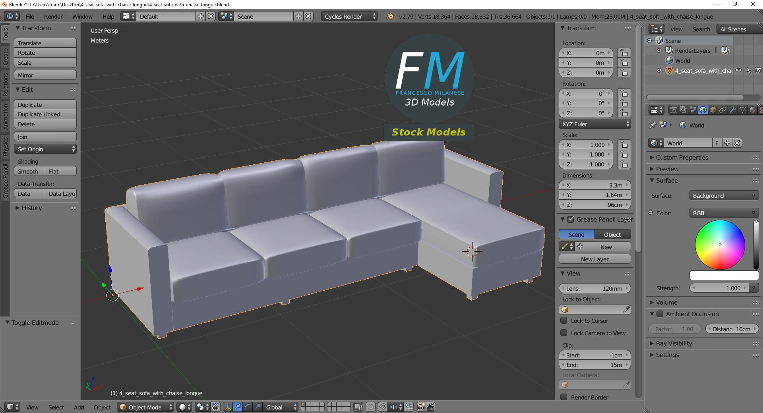This screenshot has width=763, height=413.
Task: Open the Render Layers properties tab
Action: pyautogui.click(x=683, y=110)
